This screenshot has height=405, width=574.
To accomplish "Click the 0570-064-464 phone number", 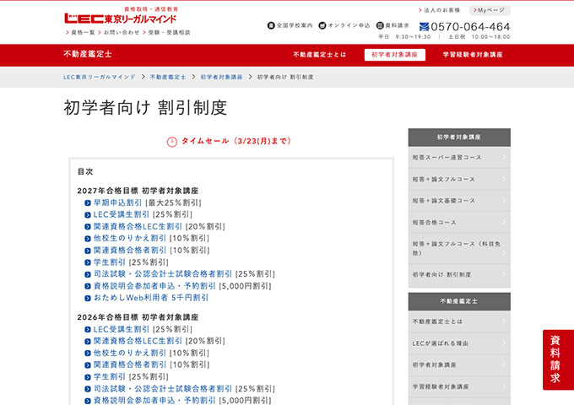I will click(x=470, y=27).
